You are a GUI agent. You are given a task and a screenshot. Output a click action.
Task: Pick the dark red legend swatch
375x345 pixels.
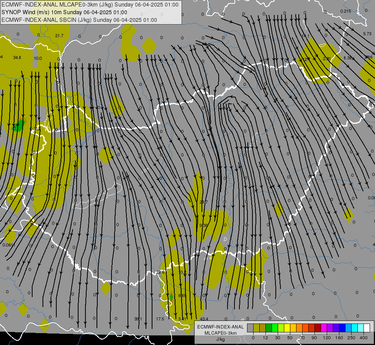tap(318, 328)
